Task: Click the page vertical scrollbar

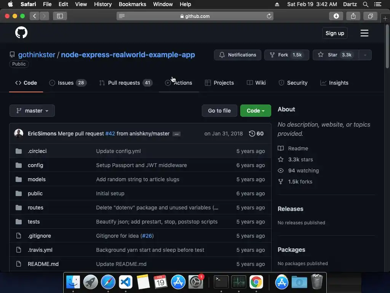Action: 387,46
